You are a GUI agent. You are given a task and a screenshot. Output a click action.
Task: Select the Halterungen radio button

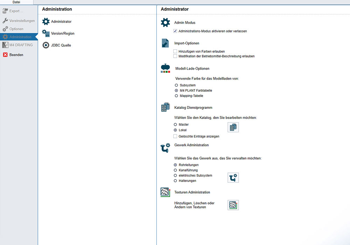[175, 181]
